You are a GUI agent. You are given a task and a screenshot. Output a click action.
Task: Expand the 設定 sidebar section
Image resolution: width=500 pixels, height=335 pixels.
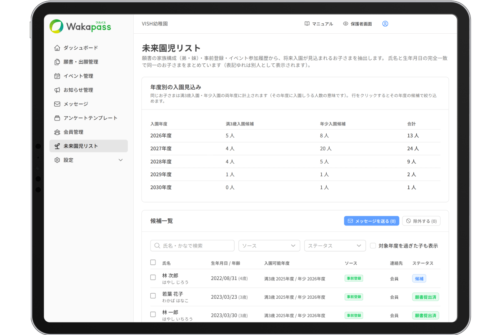(x=88, y=160)
